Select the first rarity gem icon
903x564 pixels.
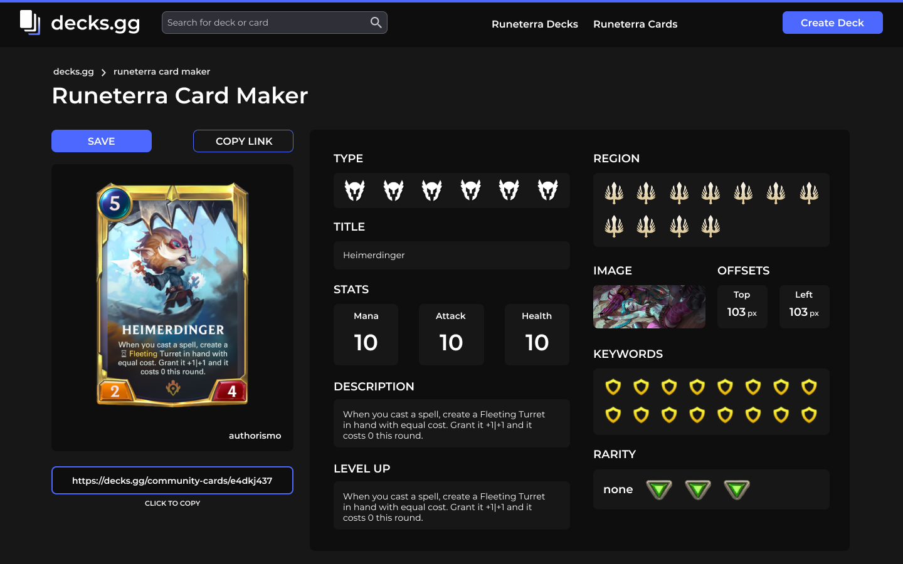tap(659, 489)
